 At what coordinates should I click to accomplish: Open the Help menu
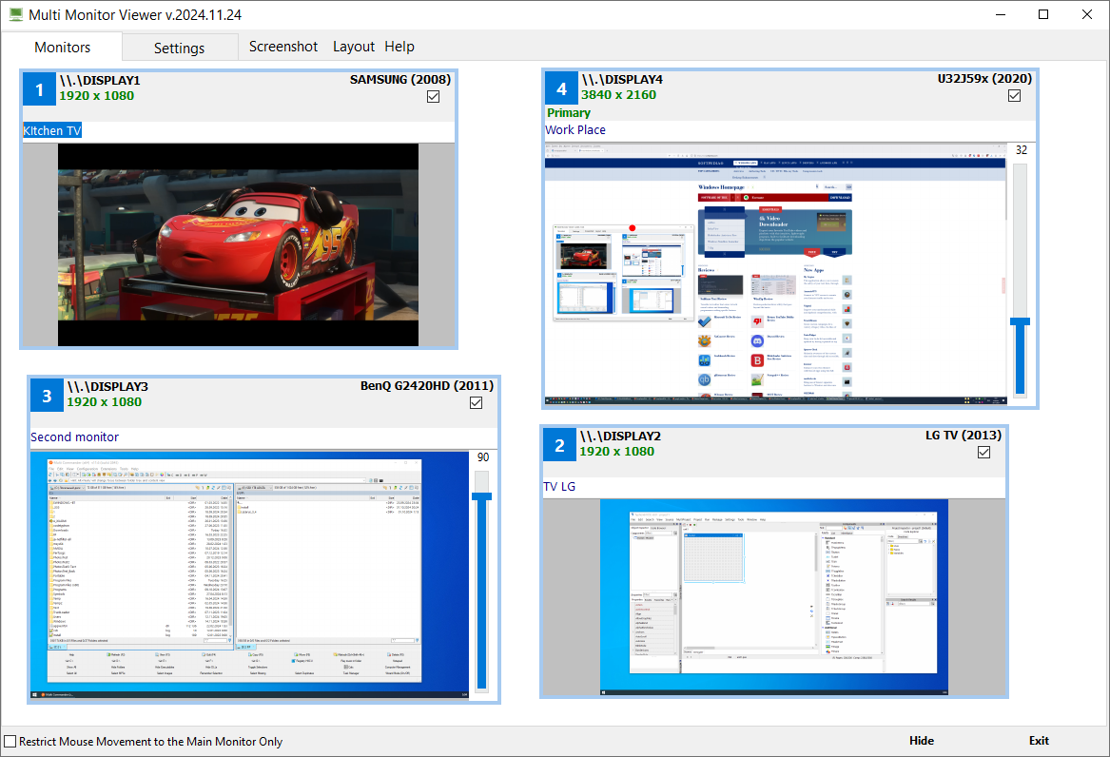(399, 47)
